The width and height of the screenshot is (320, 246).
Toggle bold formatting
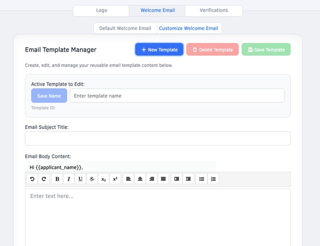(x=57, y=179)
